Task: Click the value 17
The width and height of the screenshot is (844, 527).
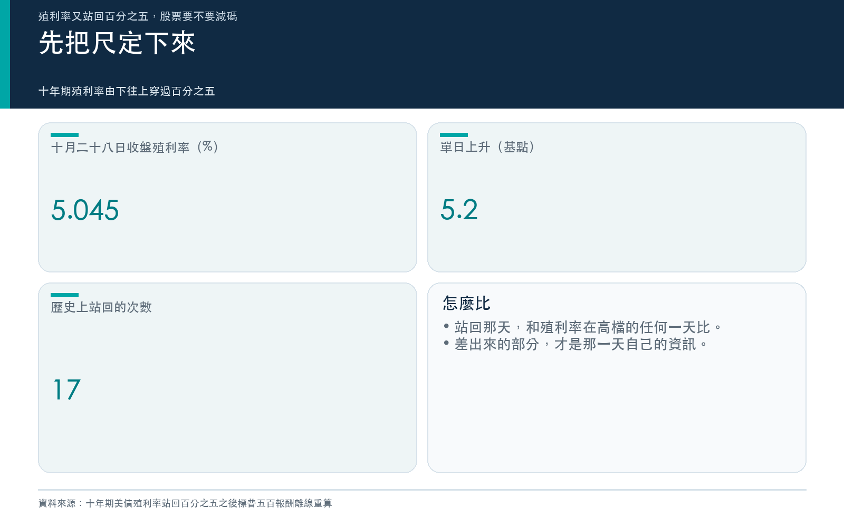Action: pyautogui.click(x=66, y=390)
